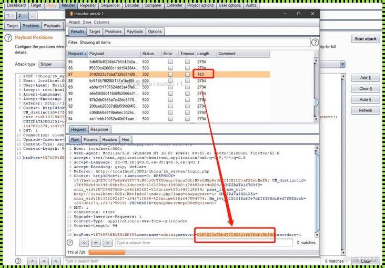
Task: Click the results table vertical scrollbar
Action: 316,89
